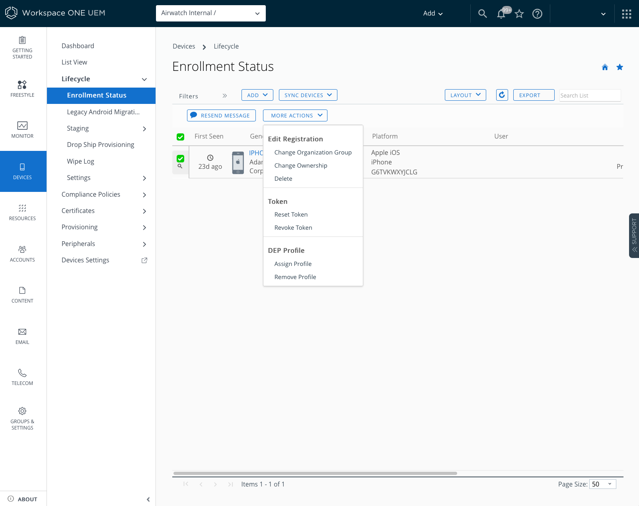Open the Wipe Log page
The width and height of the screenshot is (639, 506).
(80, 161)
